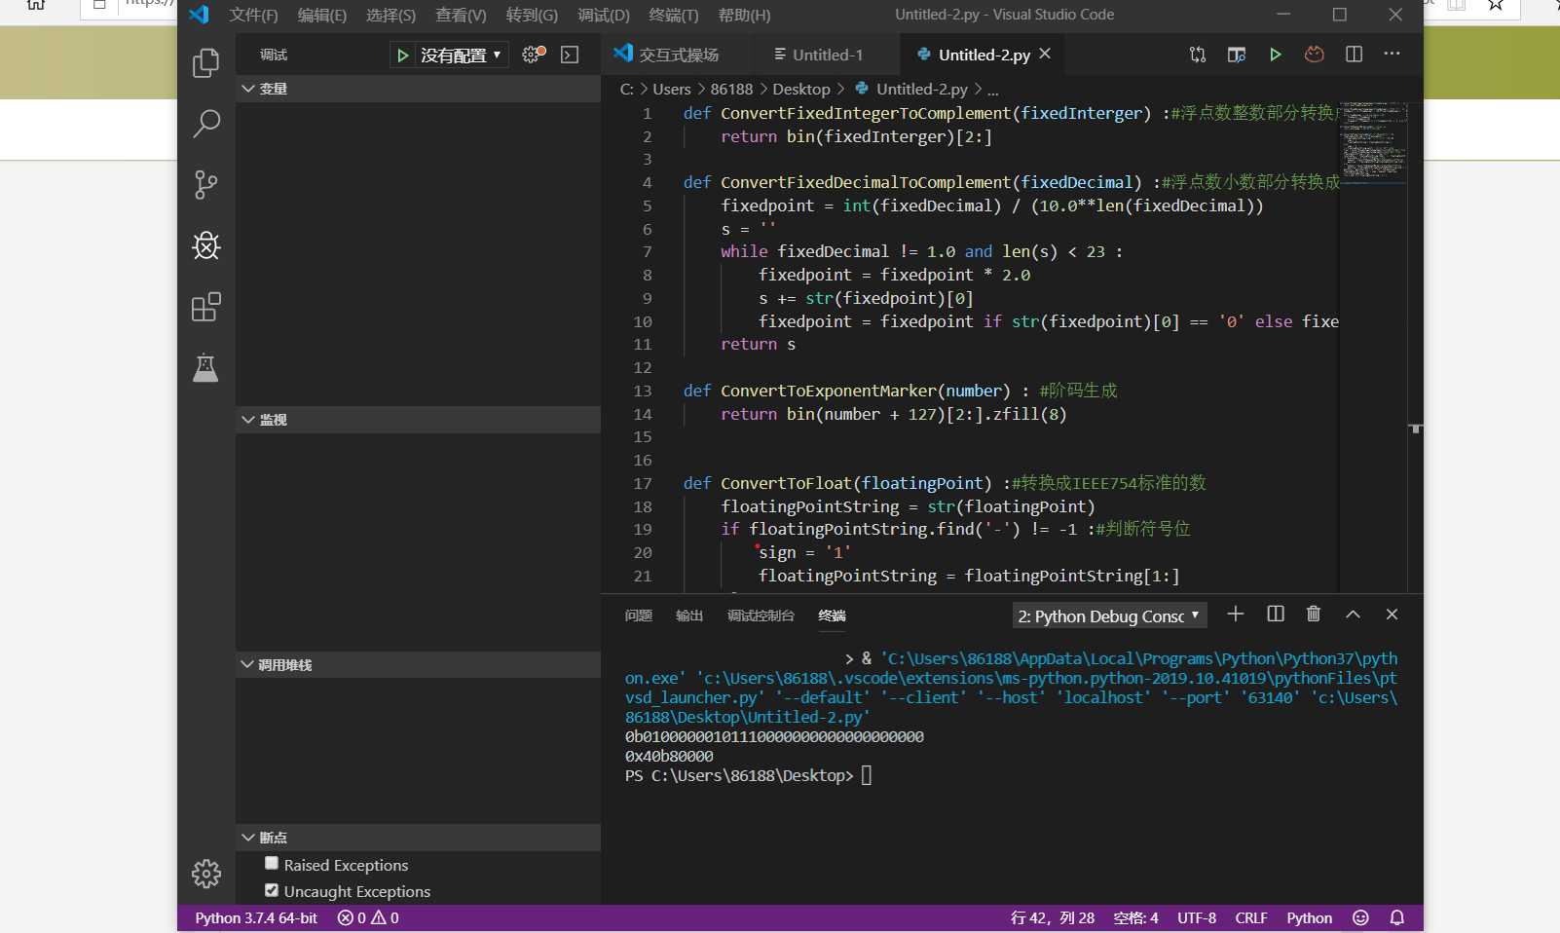Open the Extensions view
Viewport: 1560px width, 933px height.
pos(205,307)
